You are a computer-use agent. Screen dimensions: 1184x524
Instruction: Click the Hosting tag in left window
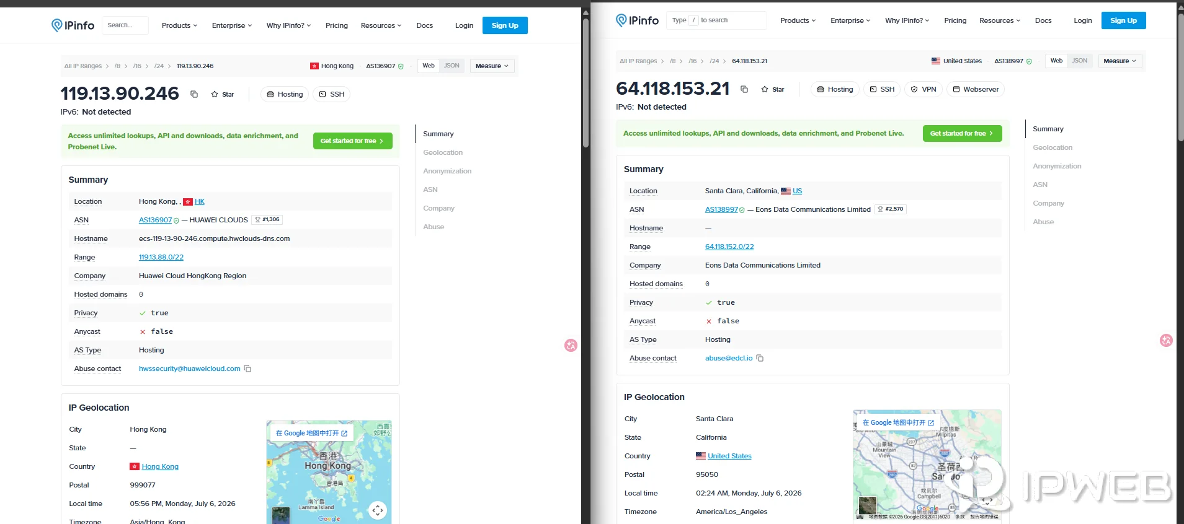[x=285, y=94]
